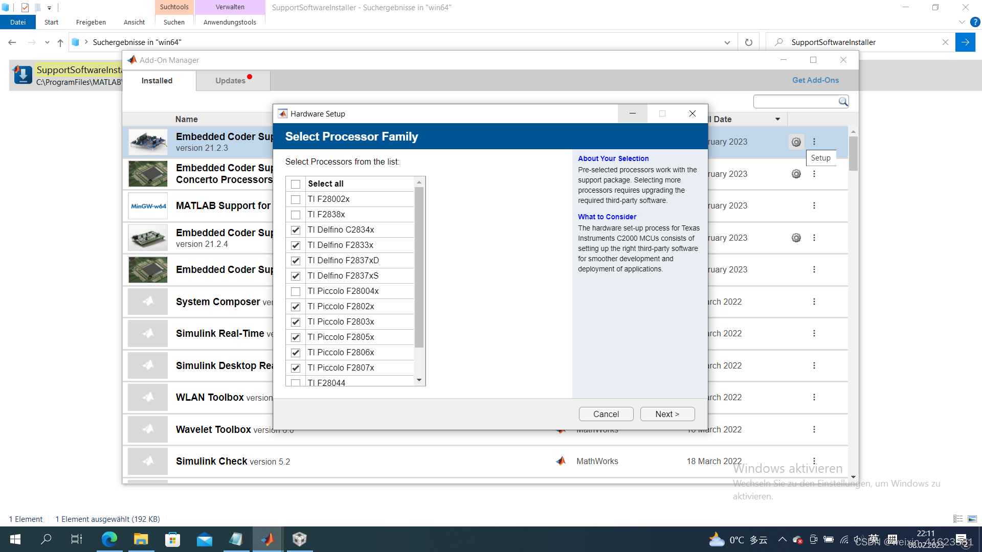Launch Microsoft Edge from the taskbar
Screen dimensions: 982x552
(109, 539)
